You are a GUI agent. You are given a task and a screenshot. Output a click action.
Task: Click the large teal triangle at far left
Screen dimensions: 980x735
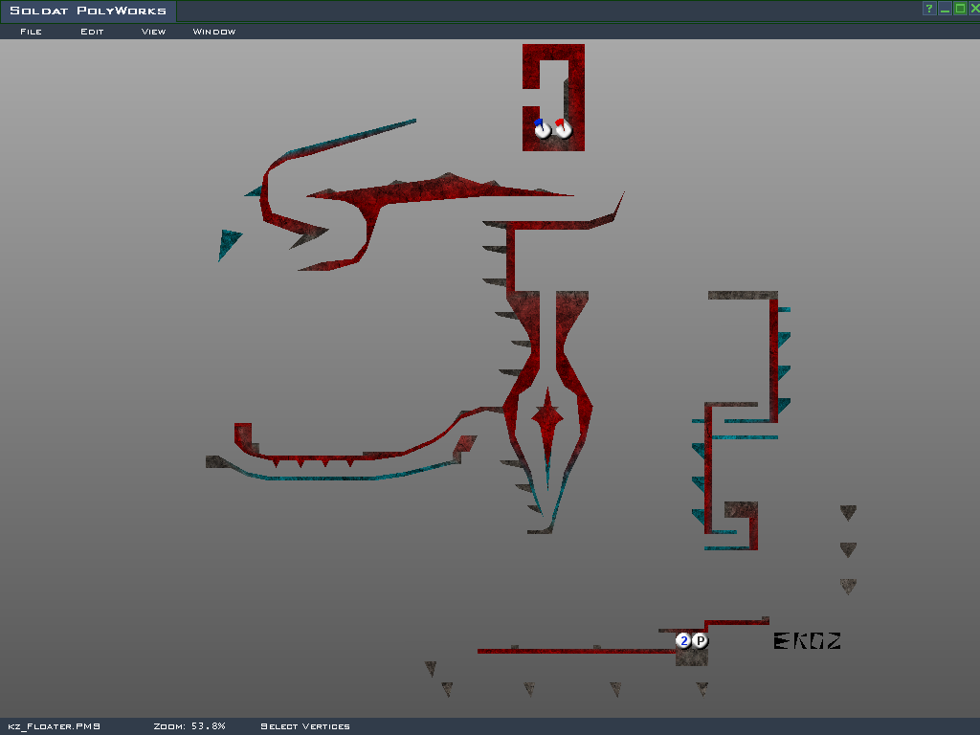[228, 242]
